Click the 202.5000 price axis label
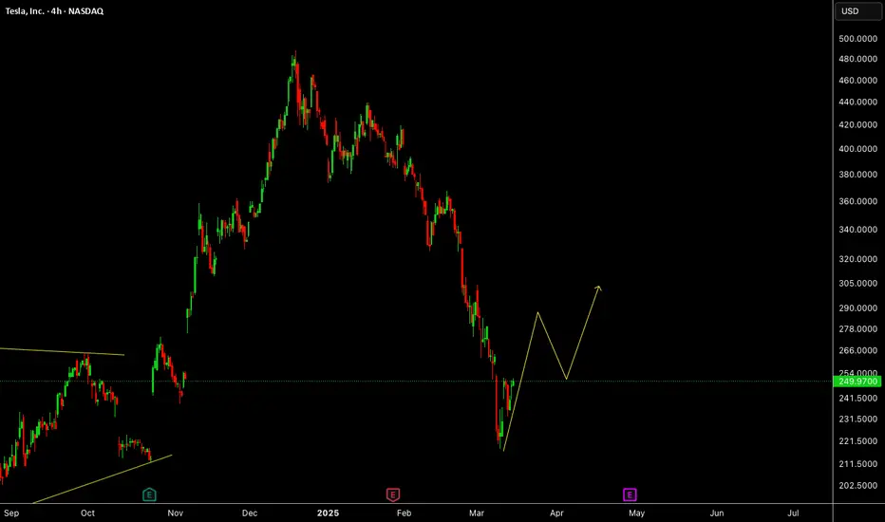The width and height of the screenshot is (885, 522). click(x=857, y=485)
